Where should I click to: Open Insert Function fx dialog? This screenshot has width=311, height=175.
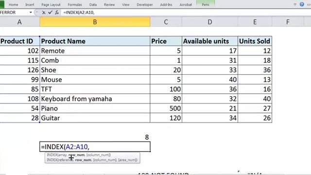tap(57, 13)
